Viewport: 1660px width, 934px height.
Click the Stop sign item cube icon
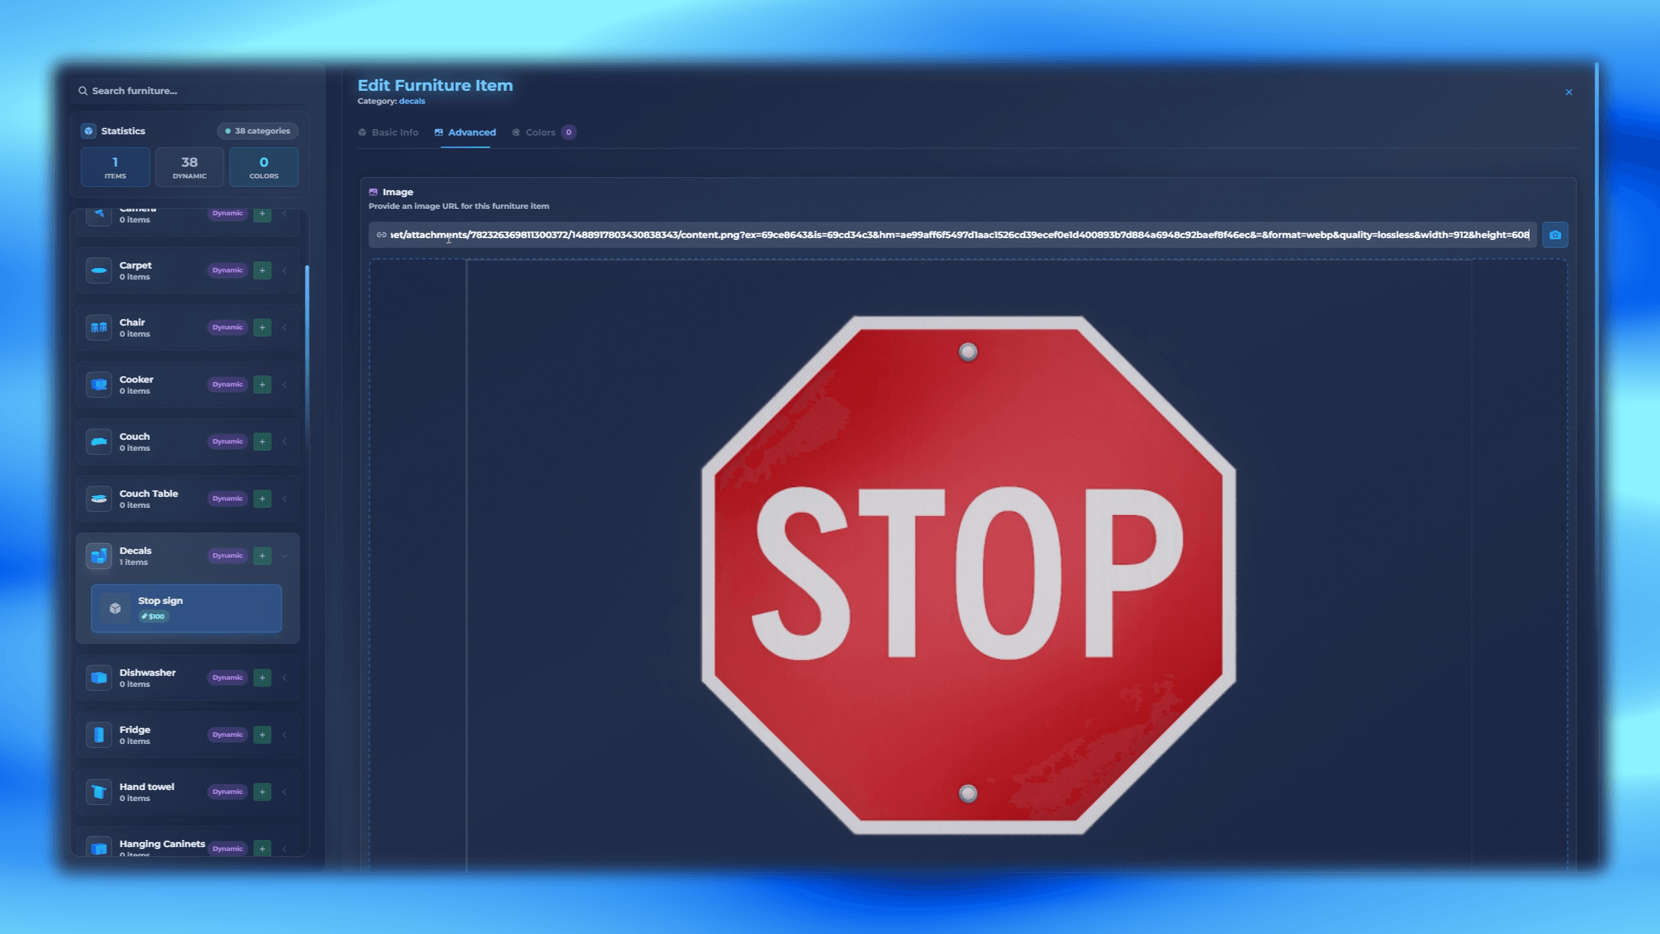tap(115, 608)
